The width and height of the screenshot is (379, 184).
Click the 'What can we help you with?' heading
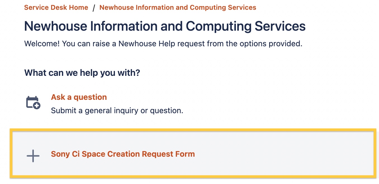click(x=82, y=73)
